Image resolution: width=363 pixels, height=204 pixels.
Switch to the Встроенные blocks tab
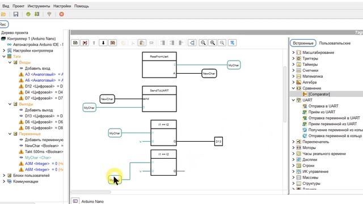click(303, 43)
